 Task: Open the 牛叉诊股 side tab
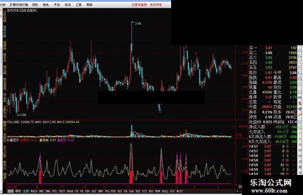click(x=4, y=151)
